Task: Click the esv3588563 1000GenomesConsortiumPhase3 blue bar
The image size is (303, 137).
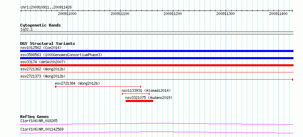Action: coord(157,58)
